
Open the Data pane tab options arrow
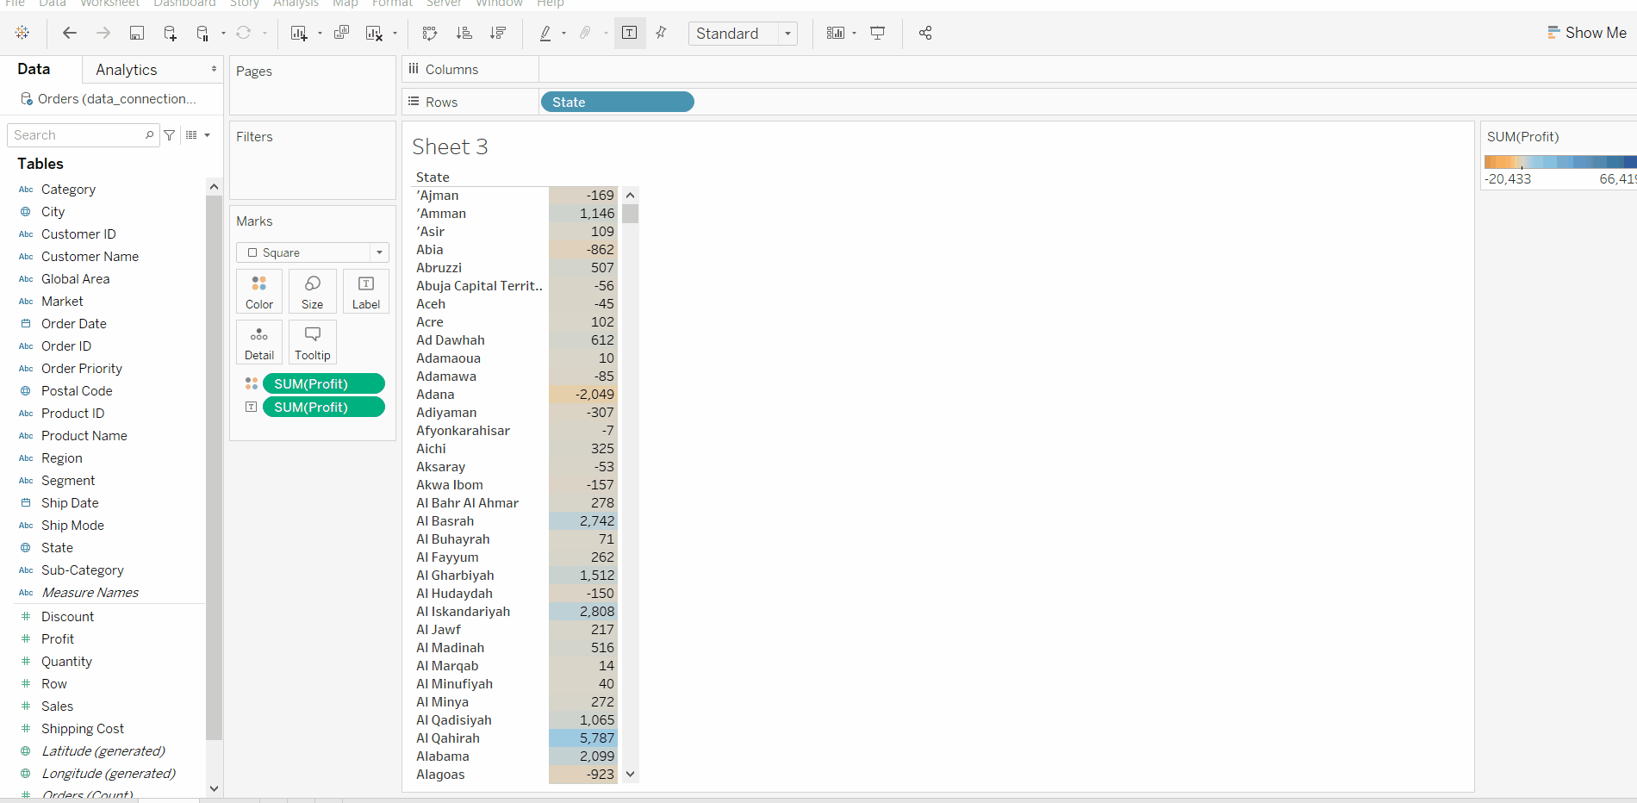click(214, 69)
